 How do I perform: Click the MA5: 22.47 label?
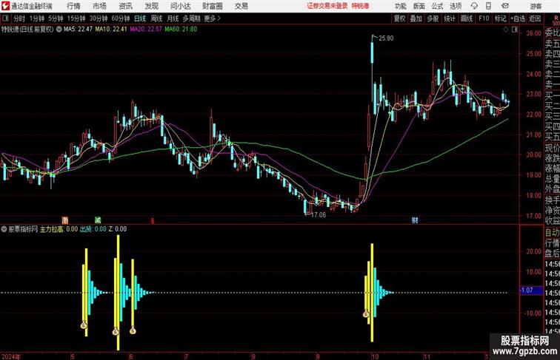point(78,30)
